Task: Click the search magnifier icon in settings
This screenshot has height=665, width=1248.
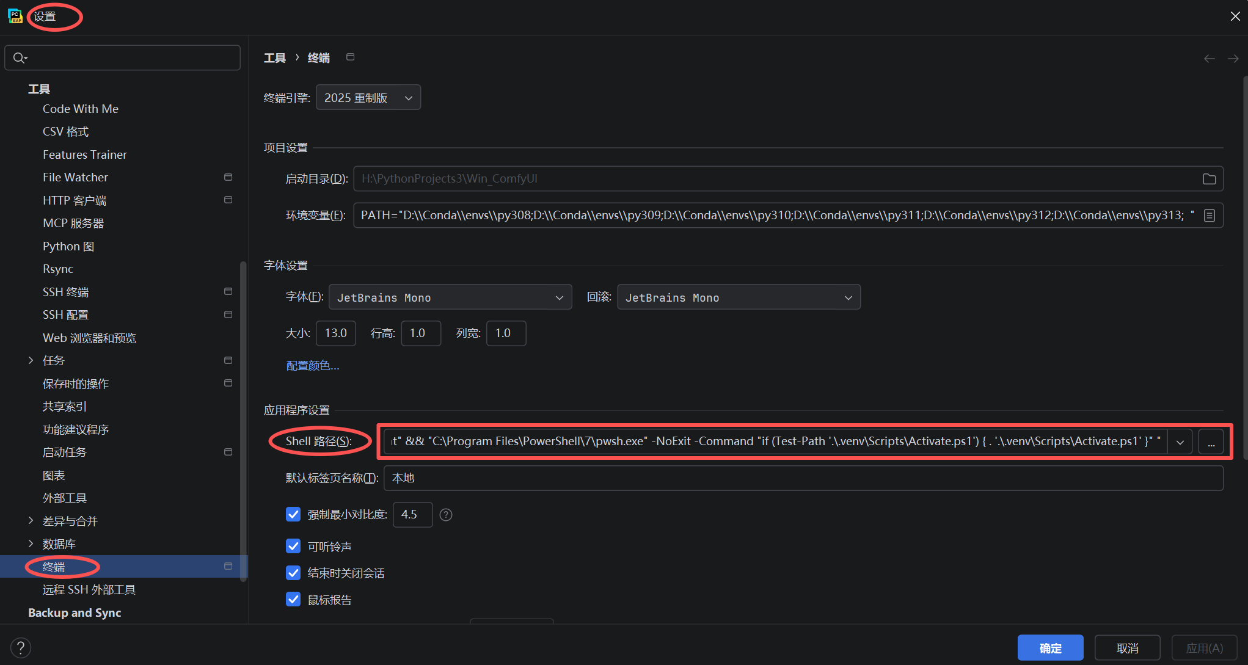Action: 20,58
